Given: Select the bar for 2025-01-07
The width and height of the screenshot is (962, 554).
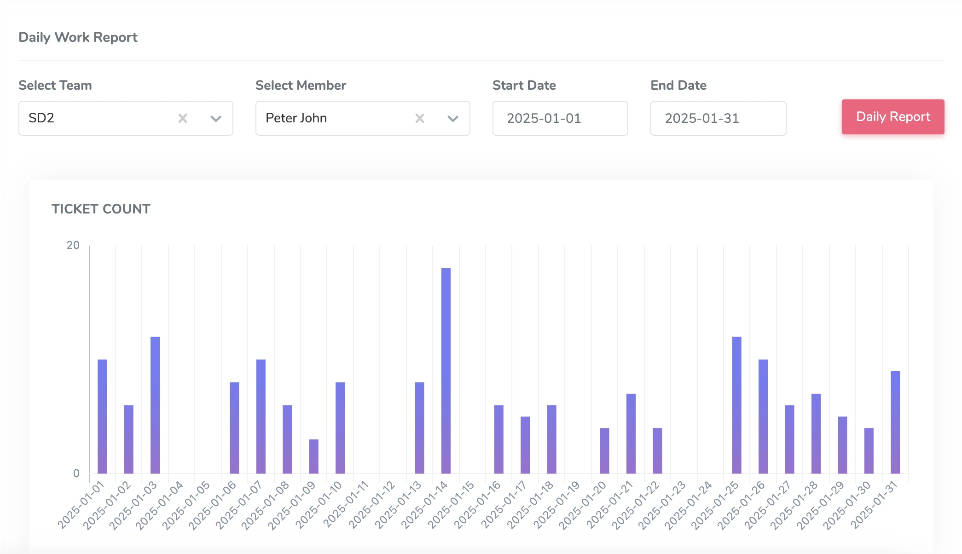Looking at the screenshot, I should tap(261, 416).
